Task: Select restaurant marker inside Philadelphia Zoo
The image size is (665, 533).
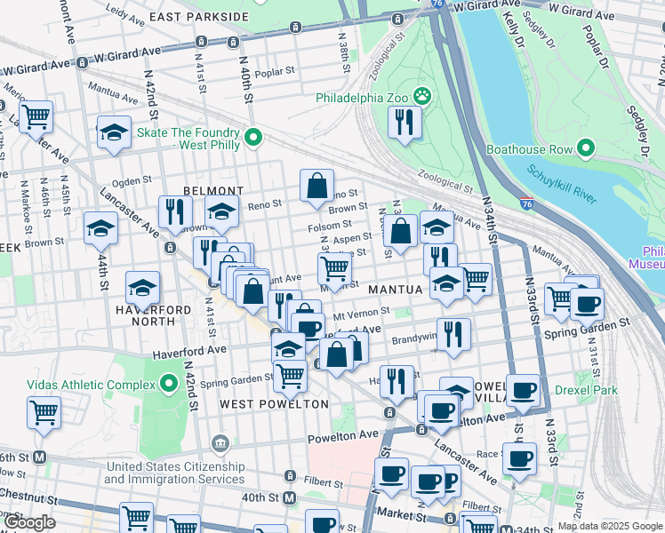Action: (x=405, y=125)
